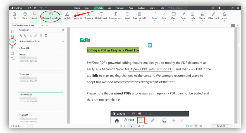
Task: Select the Arrow drawing tool
Action: [x=155, y=16]
